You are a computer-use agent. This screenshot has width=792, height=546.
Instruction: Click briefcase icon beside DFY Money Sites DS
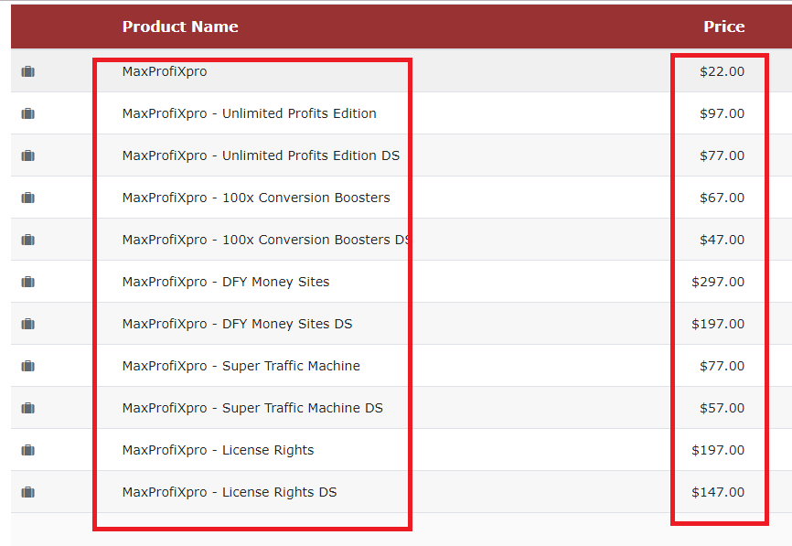click(x=27, y=324)
